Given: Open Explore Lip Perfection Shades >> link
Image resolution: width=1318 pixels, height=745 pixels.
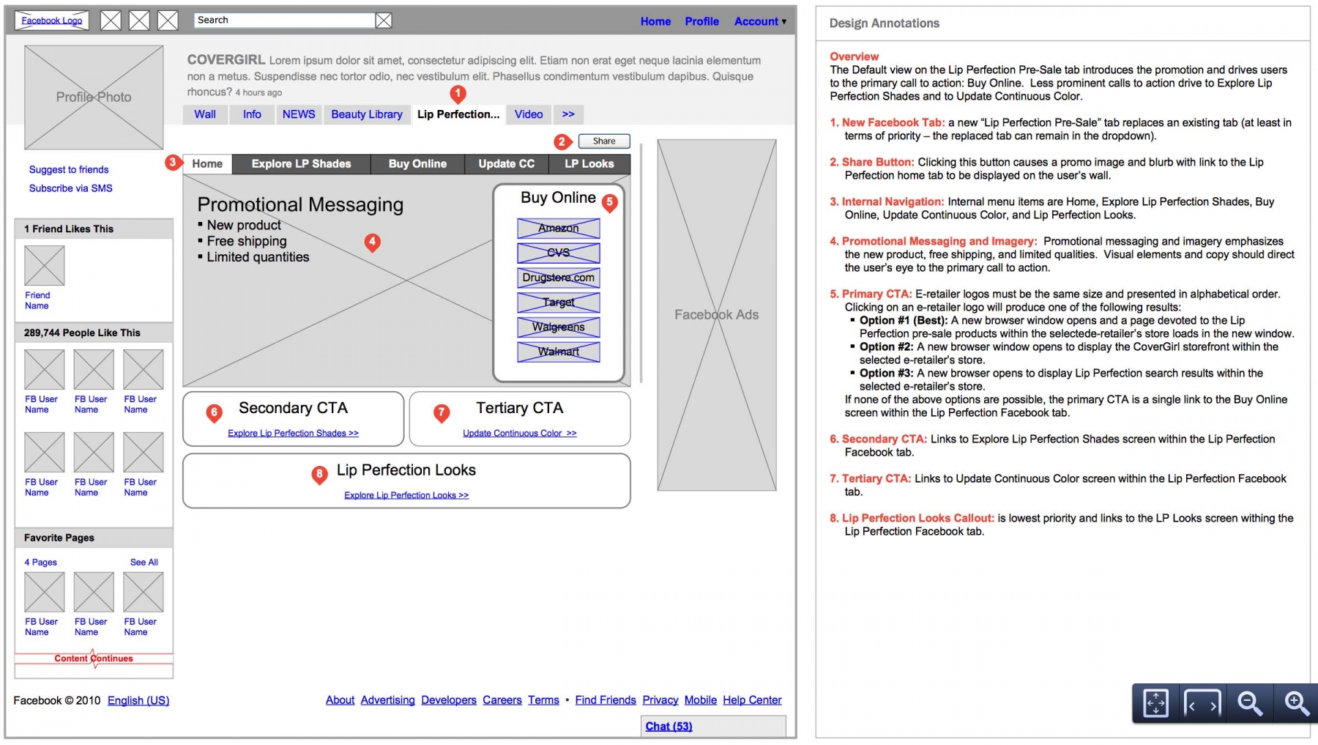Looking at the screenshot, I should (x=293, y=433).
